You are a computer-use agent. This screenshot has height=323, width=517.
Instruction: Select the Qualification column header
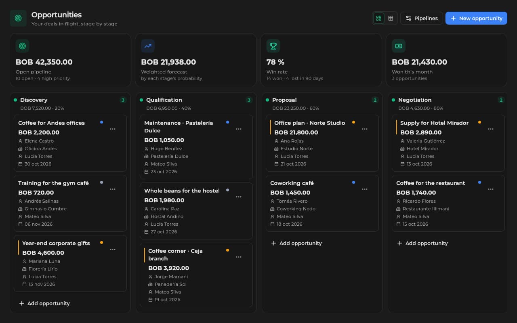point(164,100)
